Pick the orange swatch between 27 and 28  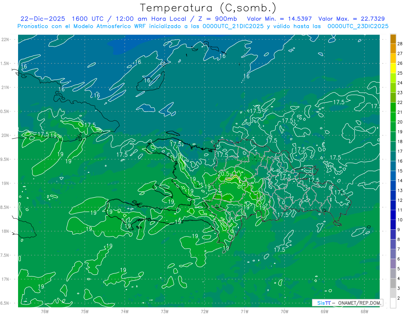[393, 48]
